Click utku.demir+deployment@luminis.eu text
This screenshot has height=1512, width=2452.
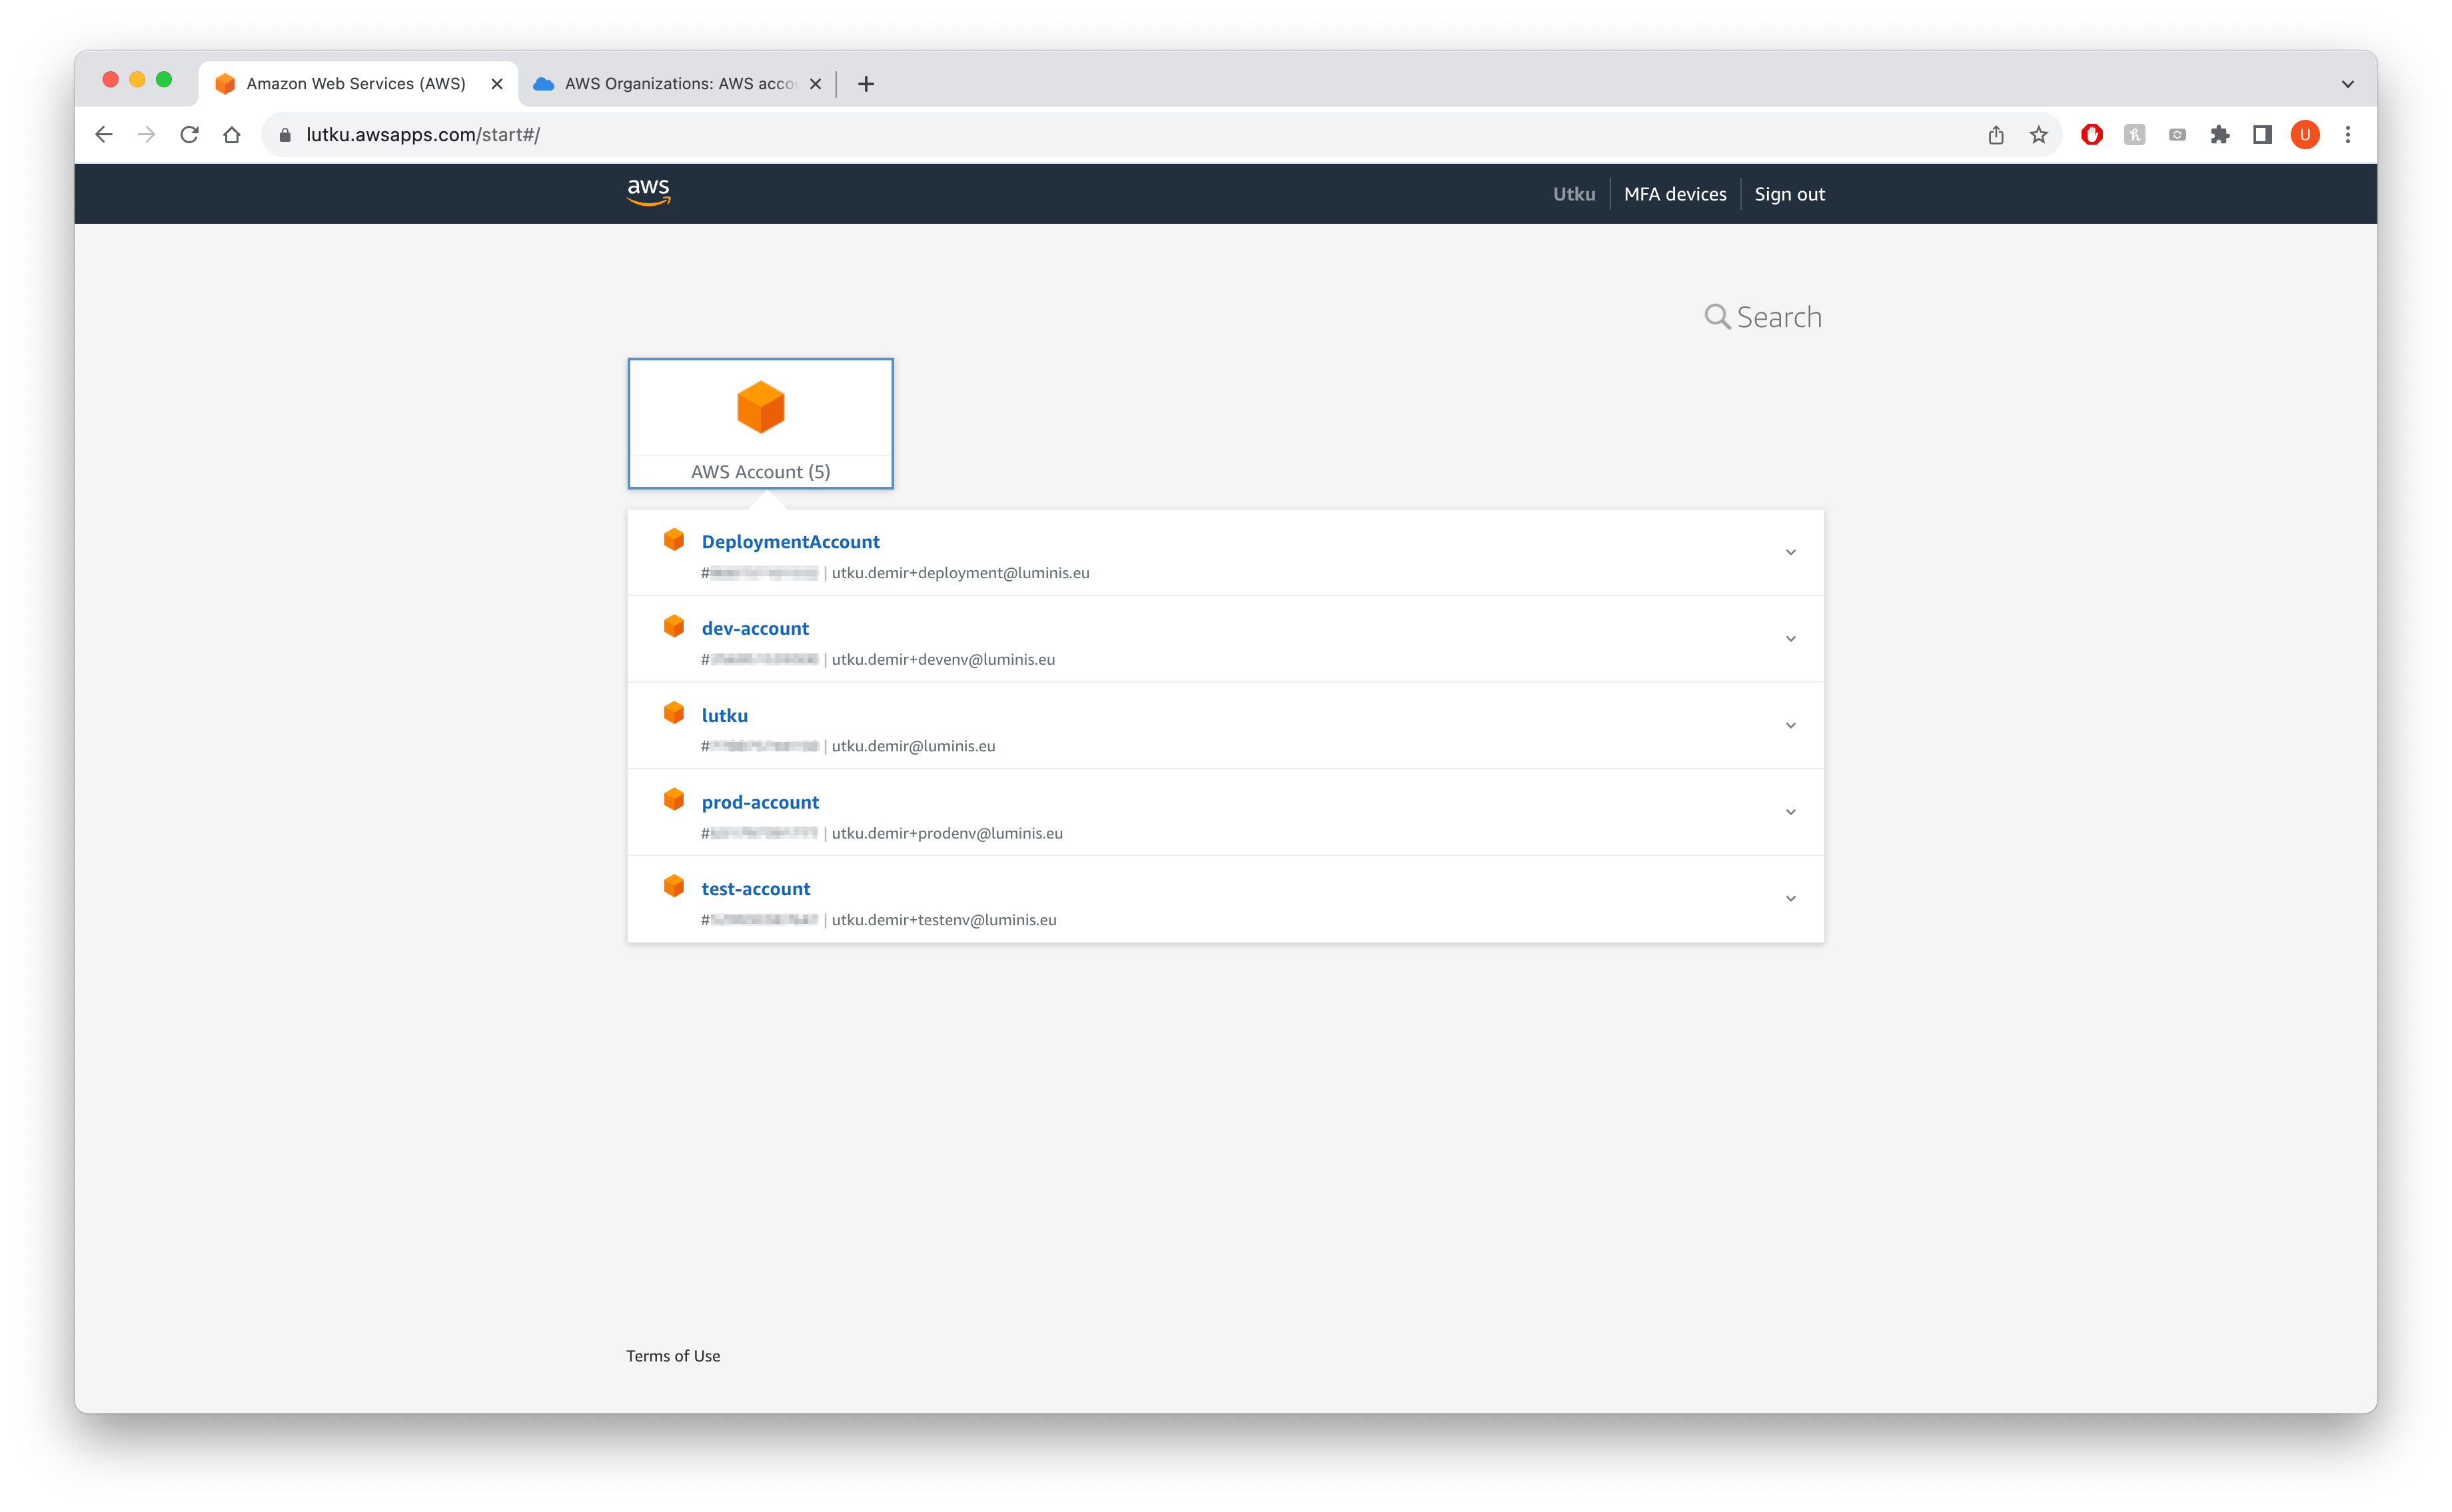point(960,573)
